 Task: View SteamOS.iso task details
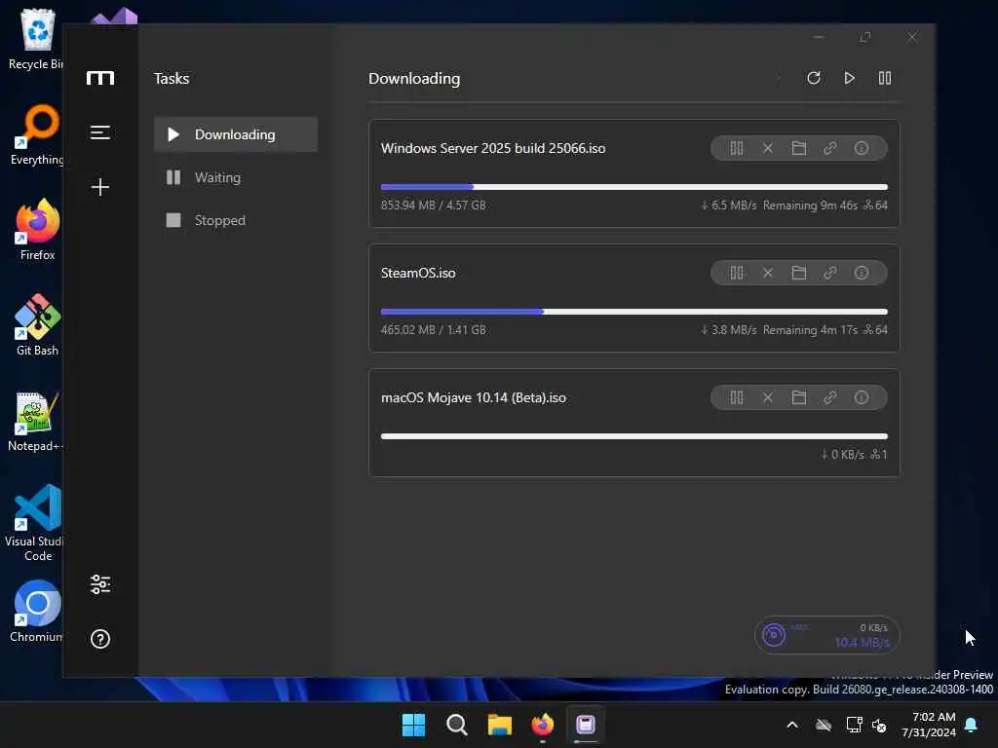pos(862,273)
